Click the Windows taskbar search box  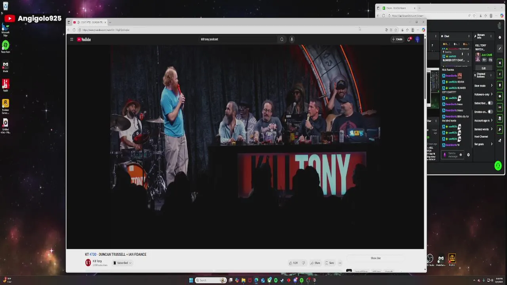pos(211,280)
